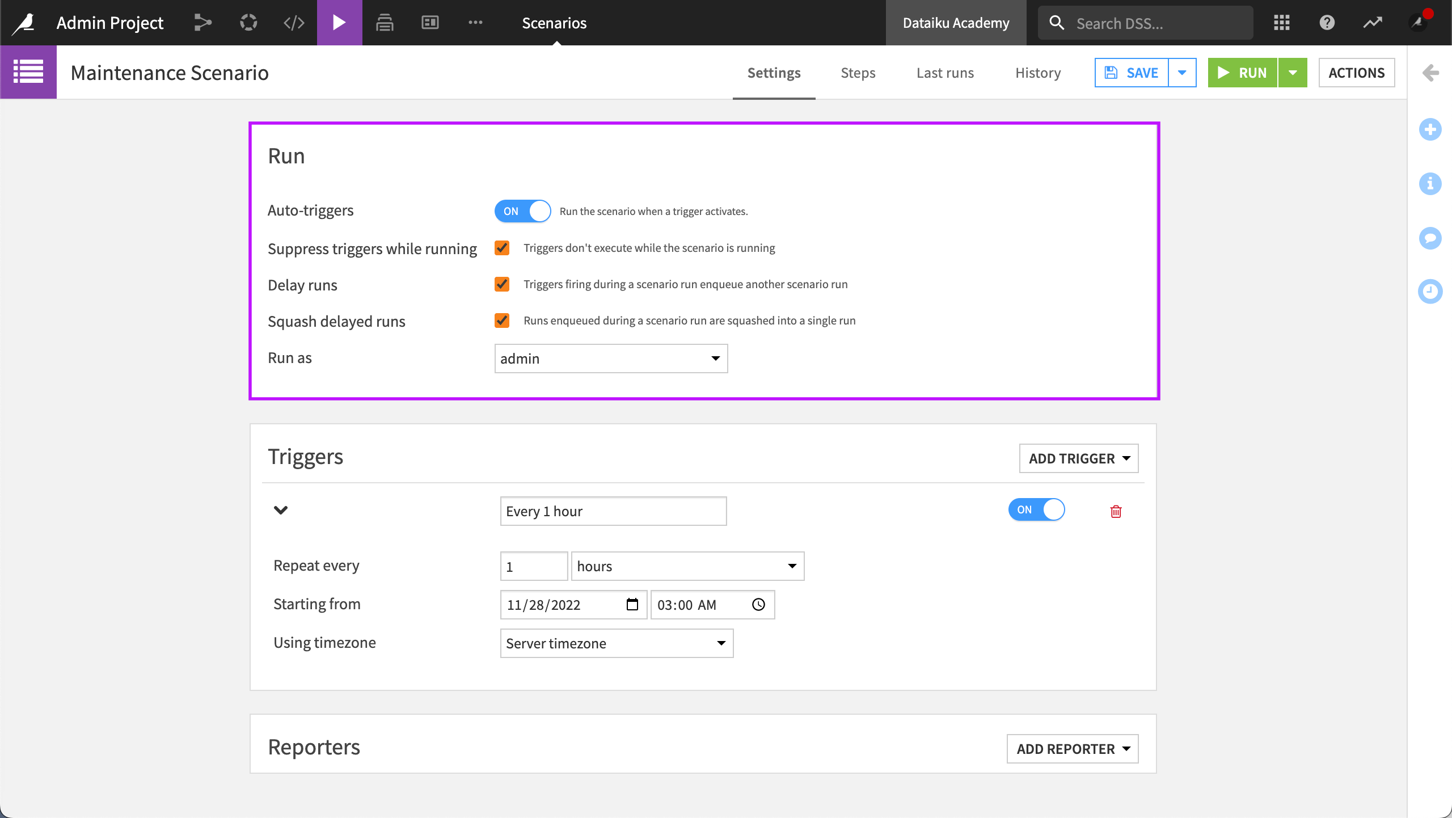Open help via the question mark icon
This screenshot has width=1452, height=818.
[x=1328, y=23]
